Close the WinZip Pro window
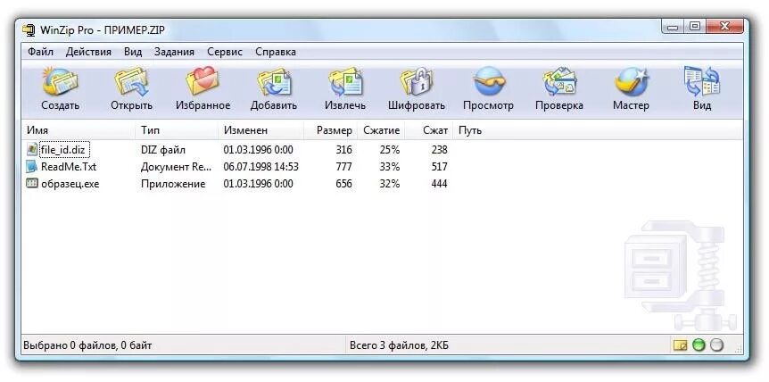769x382 pixels. (x=724, y=28)
